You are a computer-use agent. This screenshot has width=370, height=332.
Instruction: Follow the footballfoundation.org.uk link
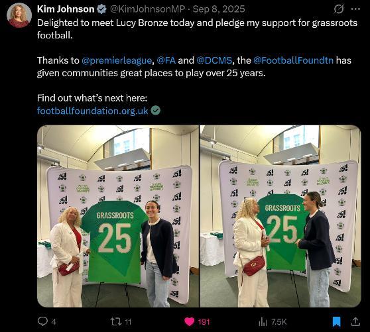coord(93,111)
